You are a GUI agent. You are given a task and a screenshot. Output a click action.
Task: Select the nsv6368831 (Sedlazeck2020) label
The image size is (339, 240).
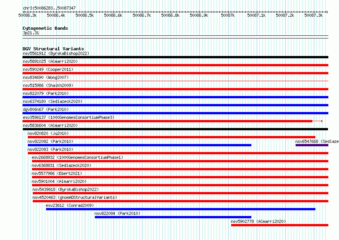61,165
